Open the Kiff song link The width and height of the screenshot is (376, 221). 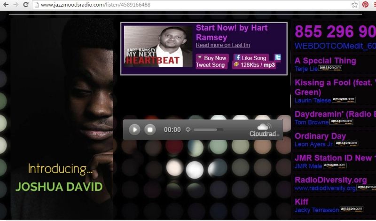coord(302,202)
